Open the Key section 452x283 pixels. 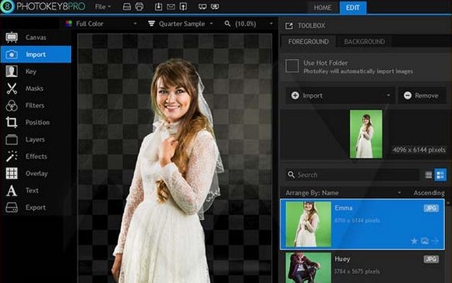36,71
